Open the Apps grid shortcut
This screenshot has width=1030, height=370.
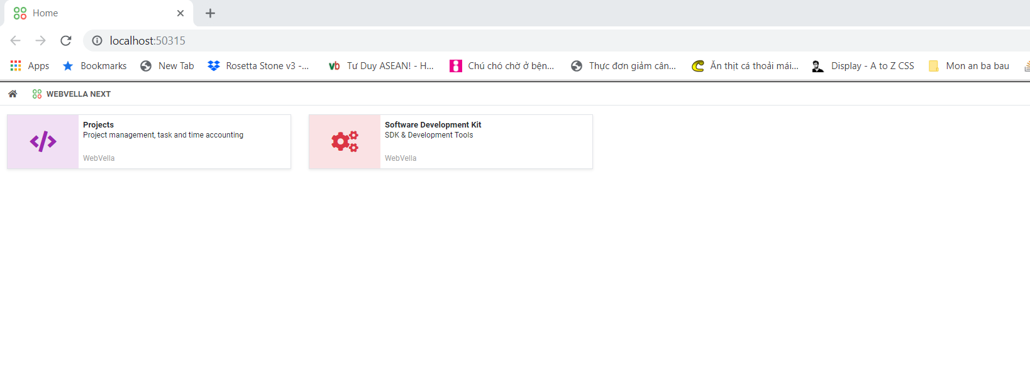coord(30,66)
